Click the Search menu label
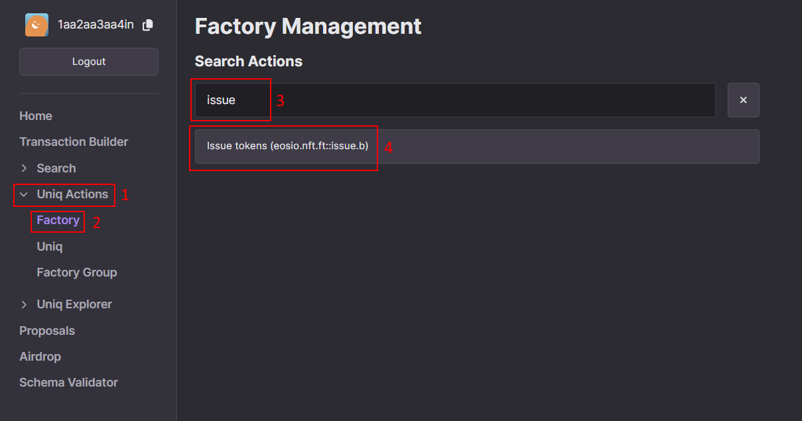The width and height of the screenshot is (802, 421). pyautogui.click(x=56, y=168)
